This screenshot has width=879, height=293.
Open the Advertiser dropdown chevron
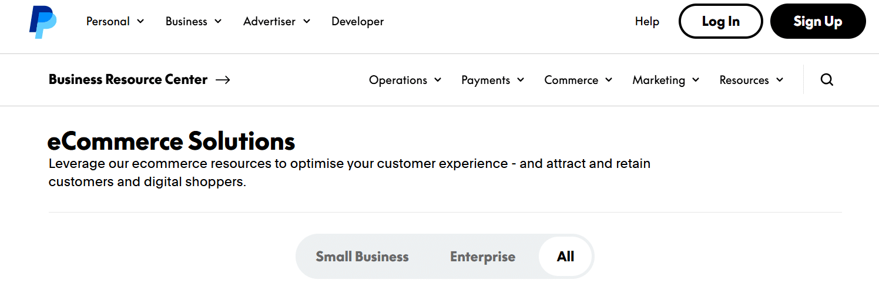(x=307, y=21)
